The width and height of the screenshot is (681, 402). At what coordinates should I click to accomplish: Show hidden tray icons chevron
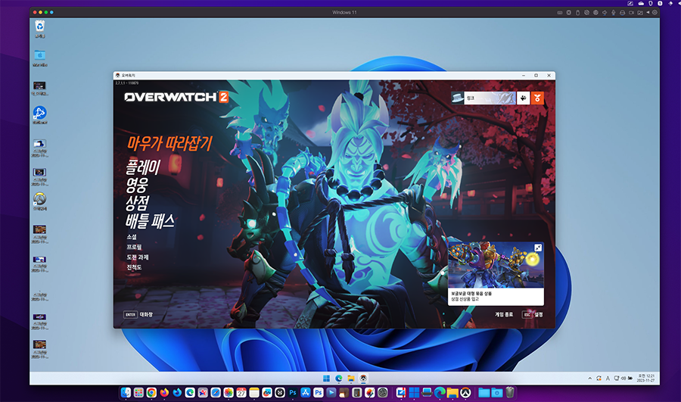tap(589, 379)
